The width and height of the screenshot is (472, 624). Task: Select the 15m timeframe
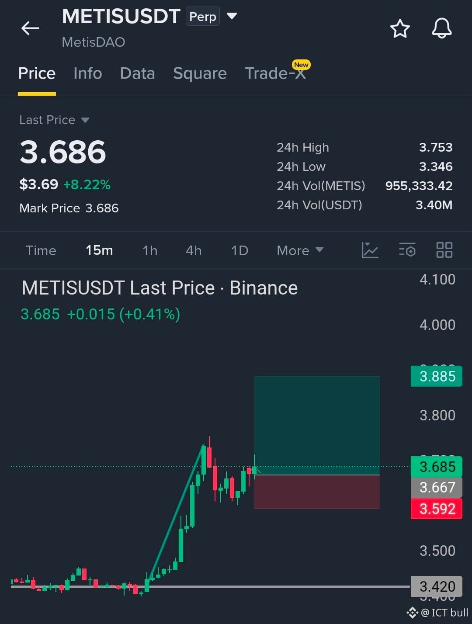(99, 250)
